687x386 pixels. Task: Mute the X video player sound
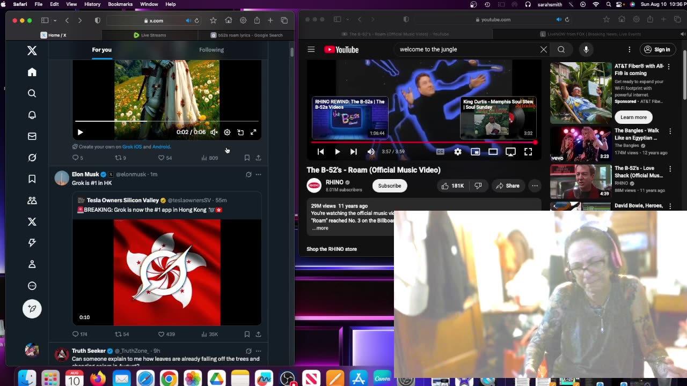tap(214, 132)
